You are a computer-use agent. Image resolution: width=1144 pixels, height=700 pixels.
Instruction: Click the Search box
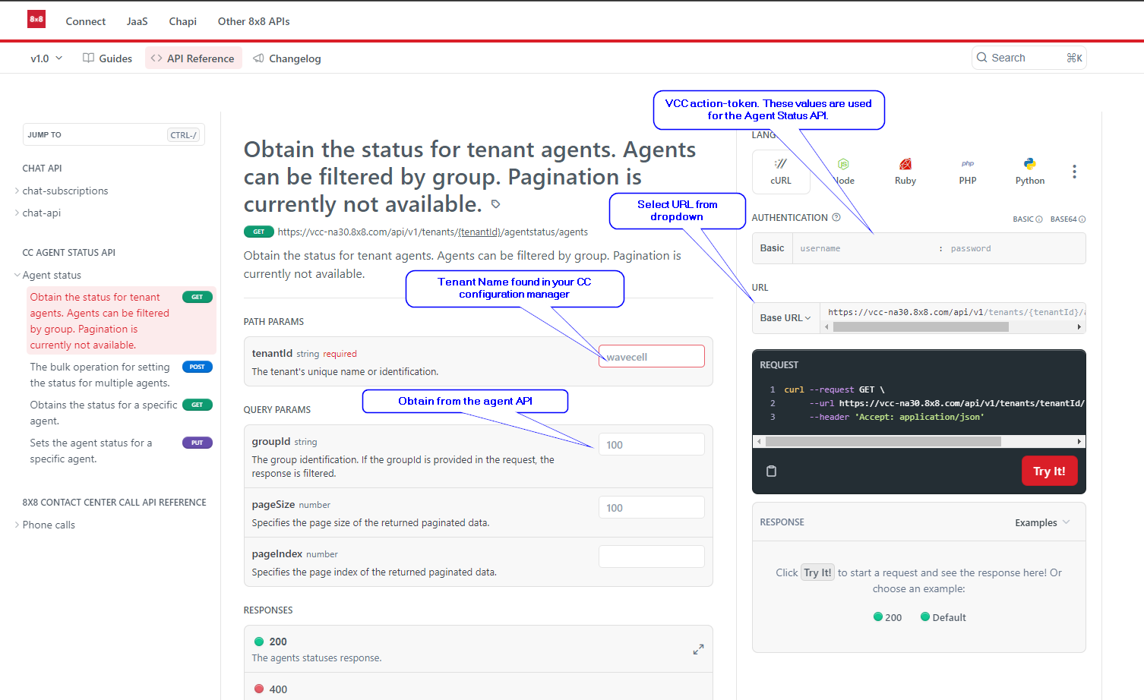coord(1029,58)
